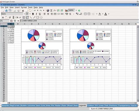Open the Sans font name dropdown
This screenshot has height=111, width=139.
(x=25, y=14)
